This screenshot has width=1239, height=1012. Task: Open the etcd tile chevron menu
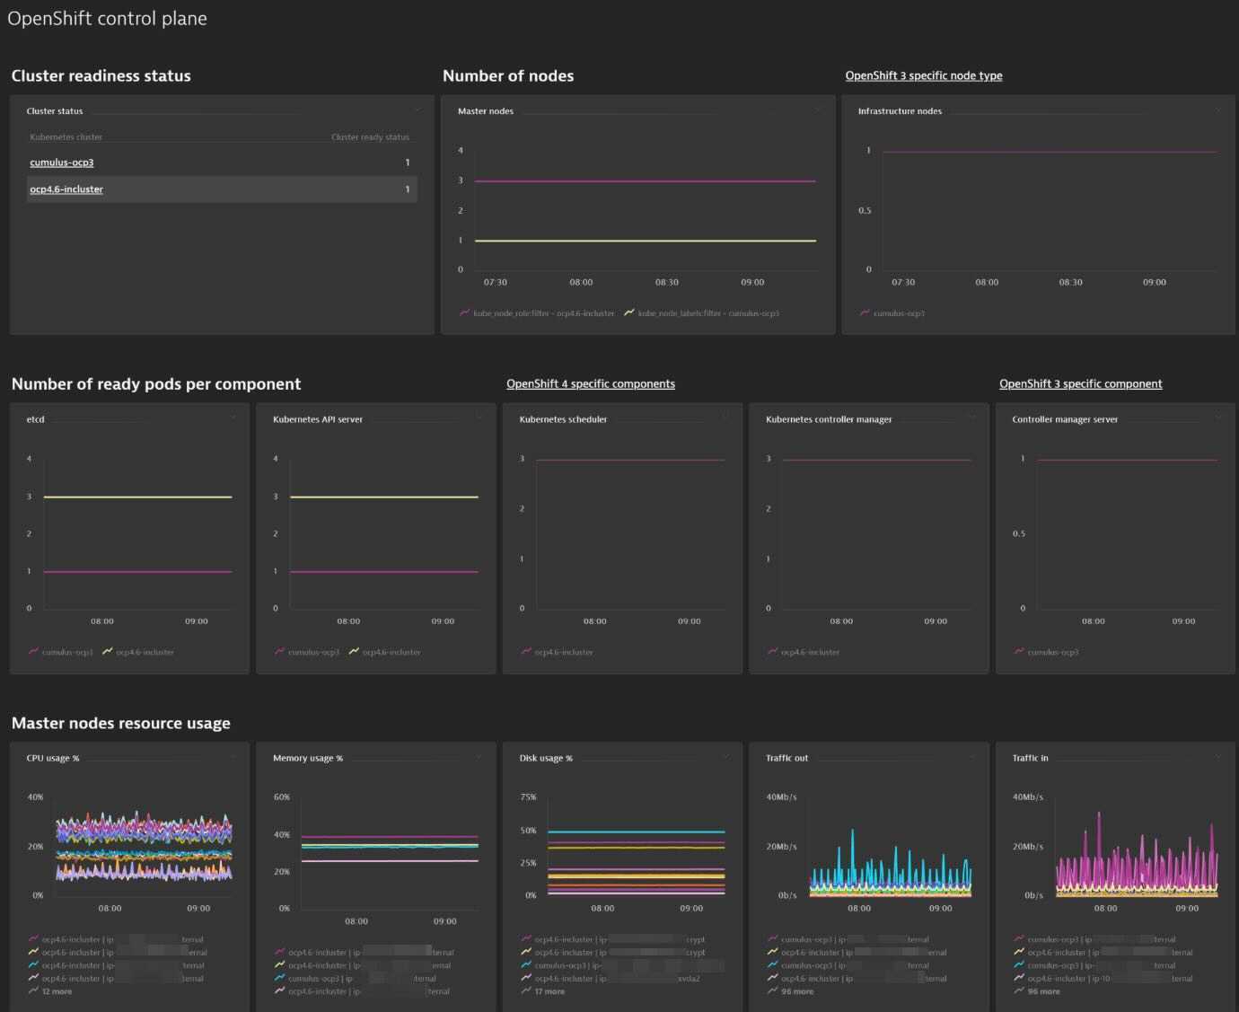coord(233,418)
